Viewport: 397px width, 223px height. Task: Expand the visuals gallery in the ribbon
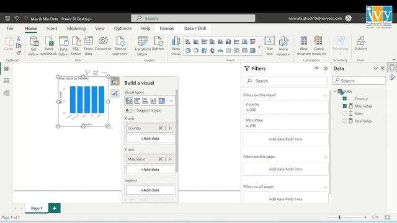click(259, 47)
